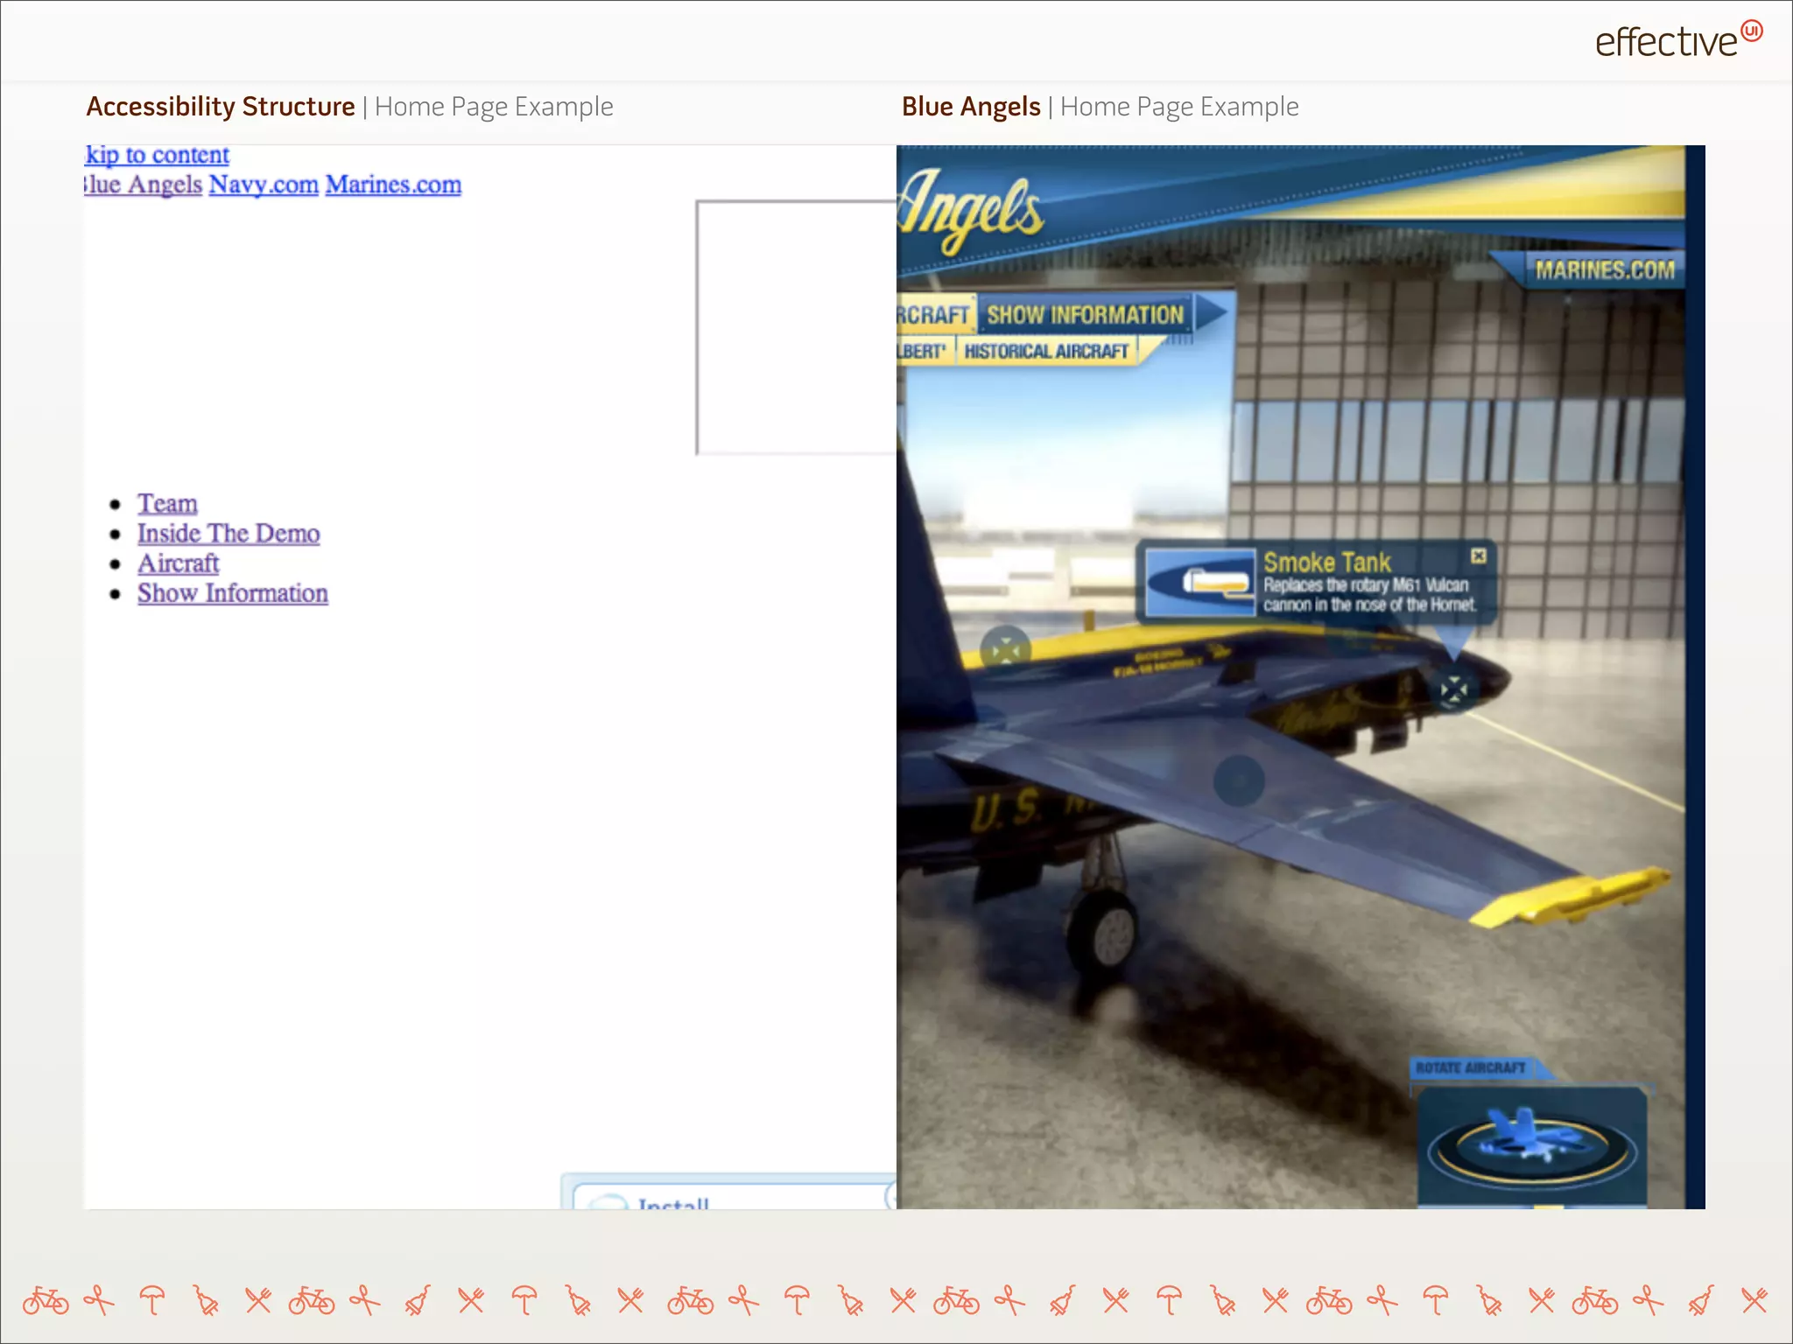The image size is (1793, 1344).
Task: Close the Smoke Tank info popup
Action: point(1479,556)
